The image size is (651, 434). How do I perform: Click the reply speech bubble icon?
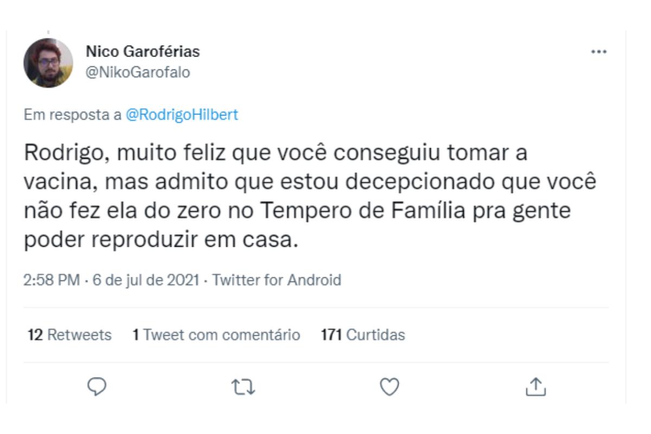(98, 387)
